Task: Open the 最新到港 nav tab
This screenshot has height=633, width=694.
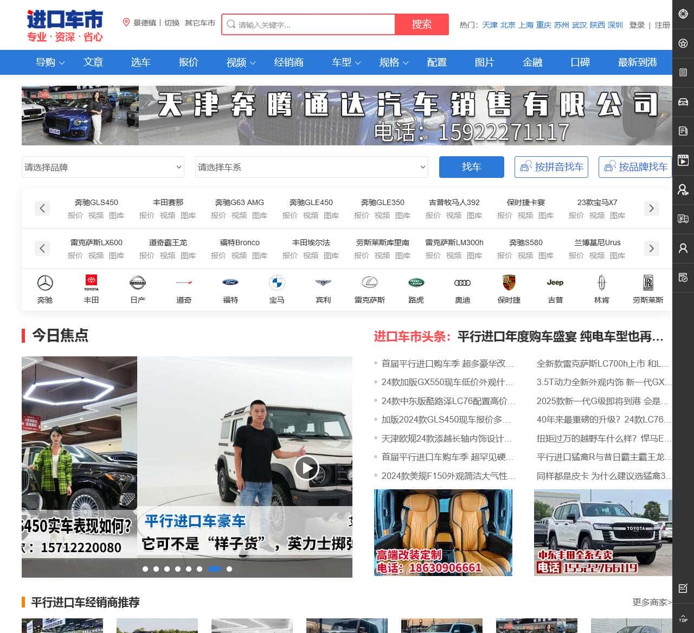Action: (x=638, y=62)
